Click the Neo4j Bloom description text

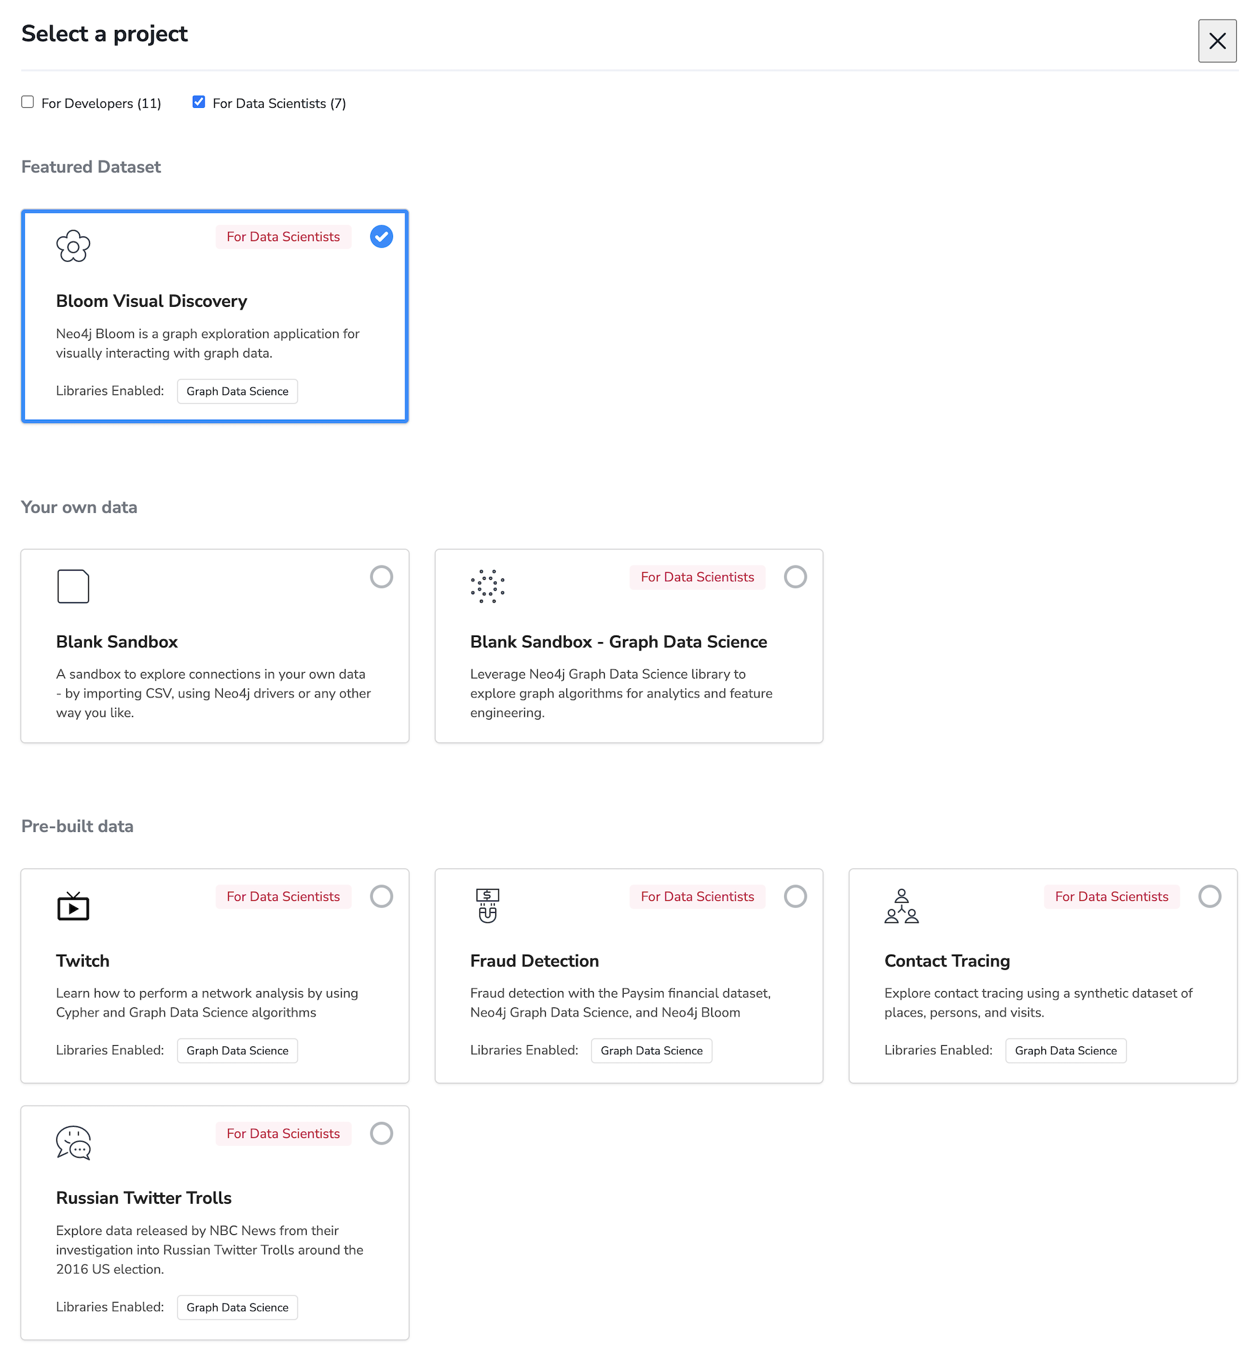pyautogui.click(x=208, y=343)
